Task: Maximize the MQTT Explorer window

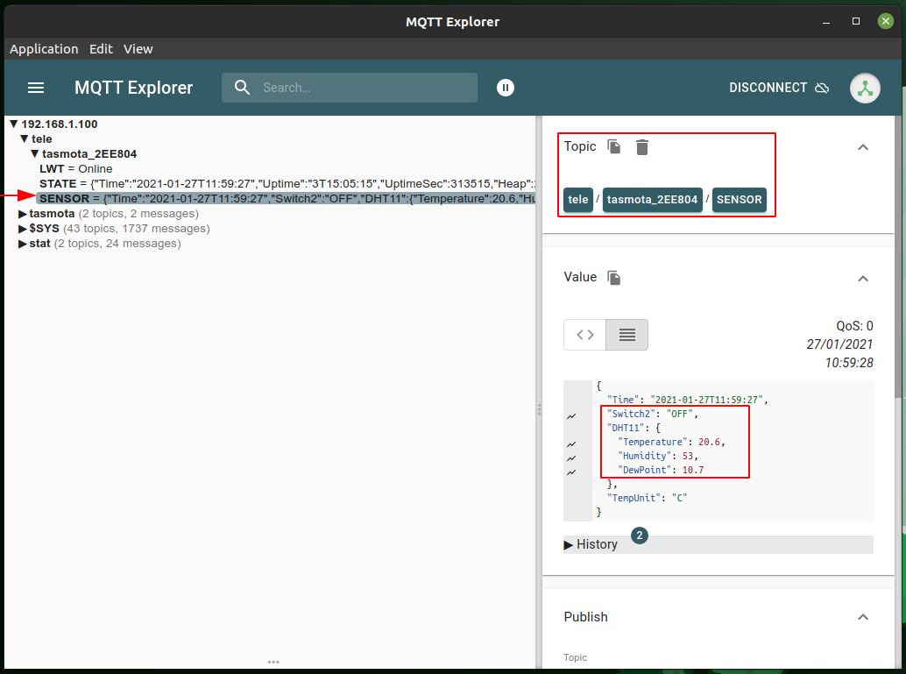Action: (856, 21)
